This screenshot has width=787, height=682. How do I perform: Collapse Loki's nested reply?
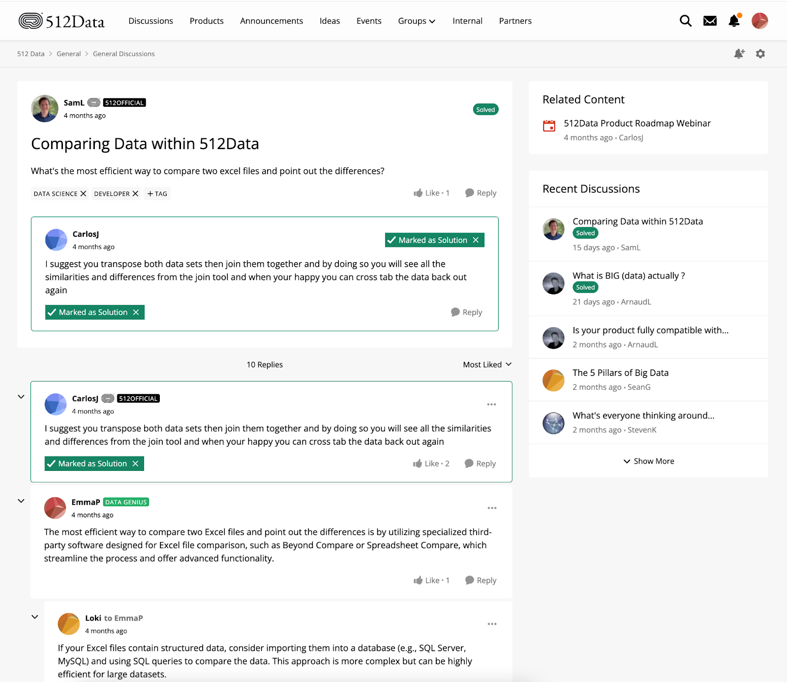click(x=35, y=617)
